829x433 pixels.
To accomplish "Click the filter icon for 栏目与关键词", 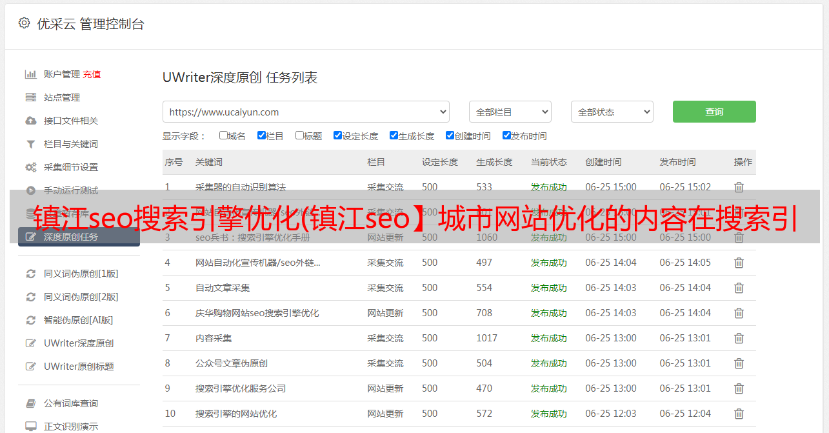I will tap(30, 144).
